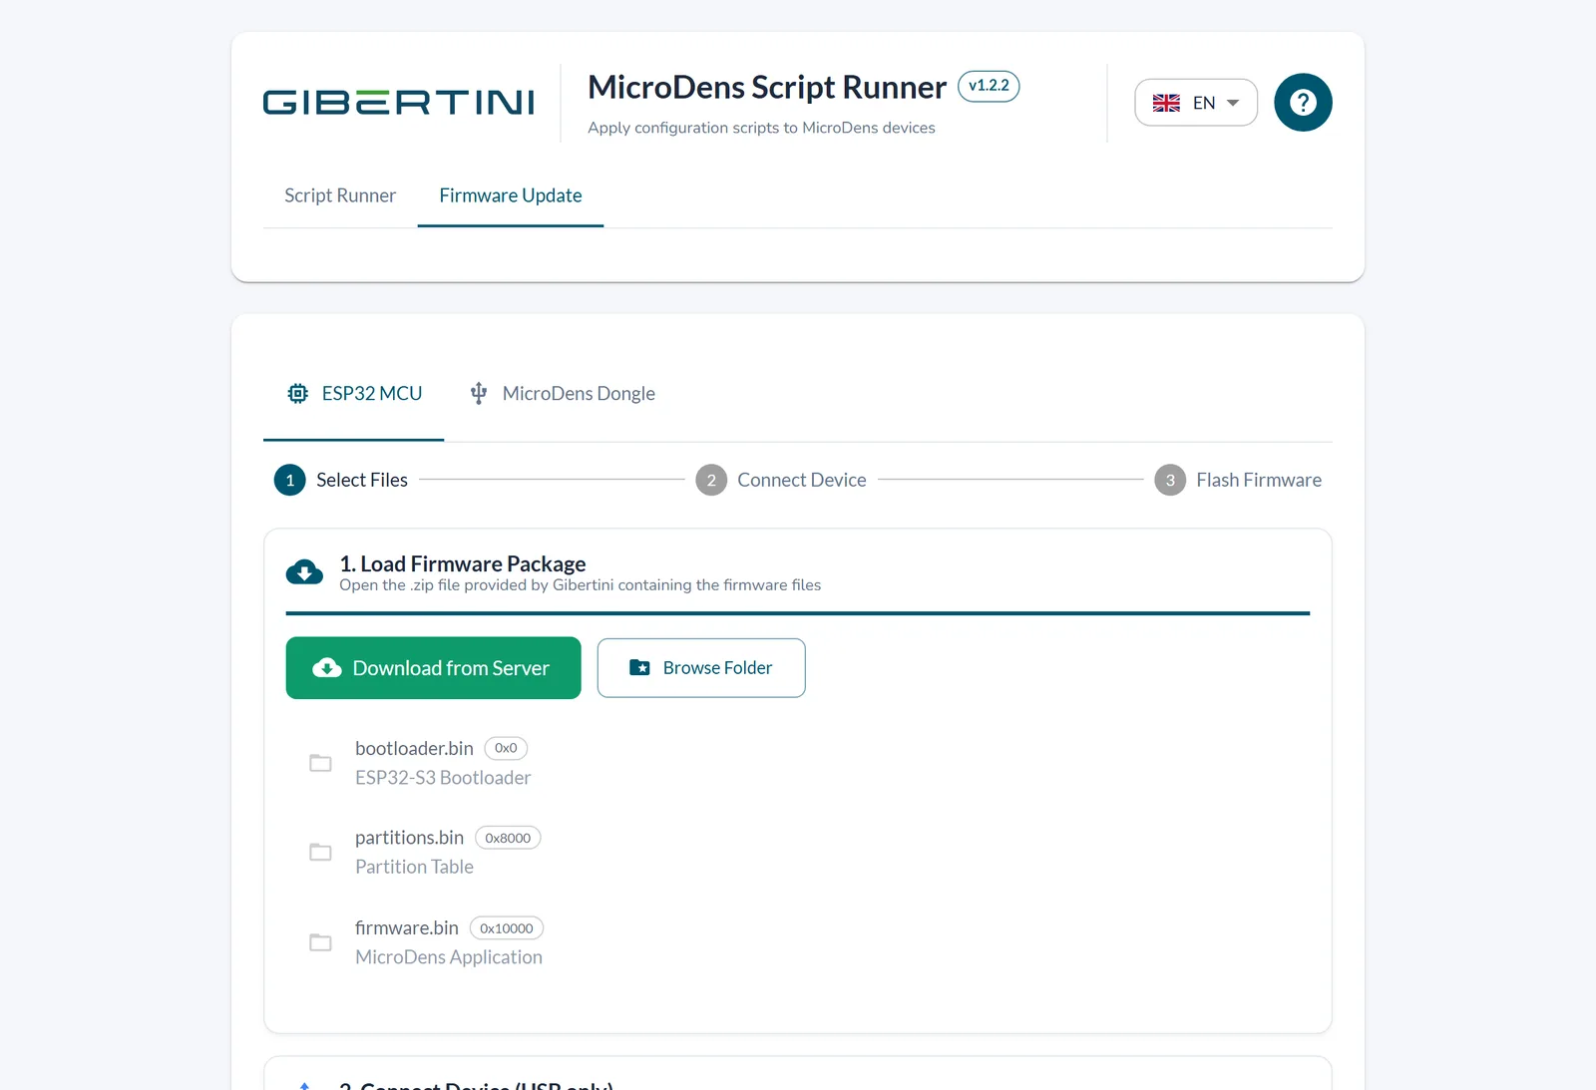
Task: Click the MicroDens Dongle USB icon
Action: click(479, 393)
